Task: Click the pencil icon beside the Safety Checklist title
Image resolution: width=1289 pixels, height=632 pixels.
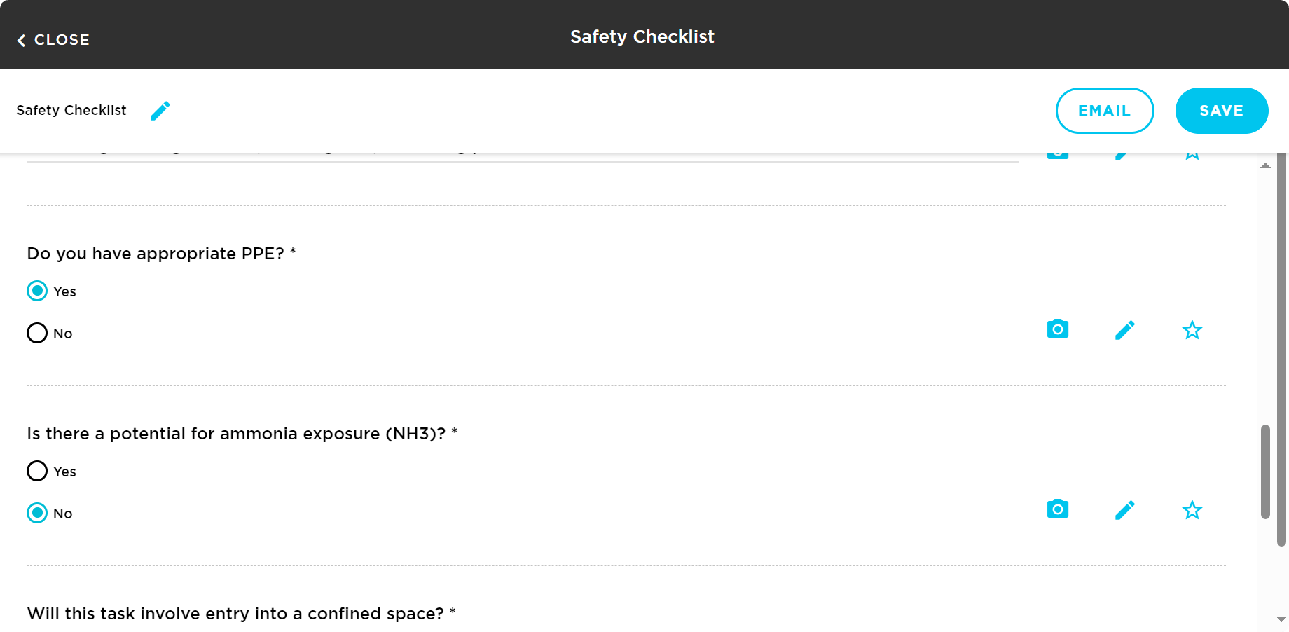Action: [160, 110]
